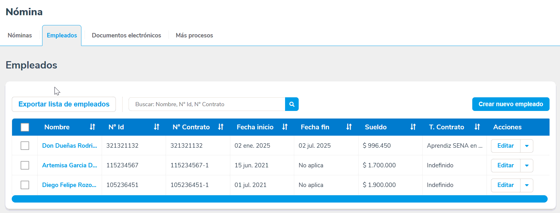Screen dimensions: 560x213
Task: Sort by Sueldo column arrows
Action: [413, 127]
